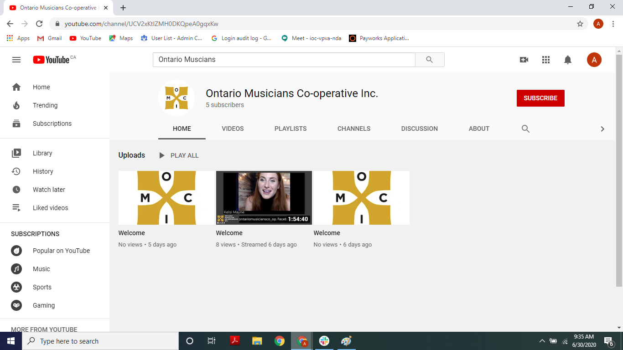Open the notifications bell
Screen dimensions: 623x350
coord(568,60)
